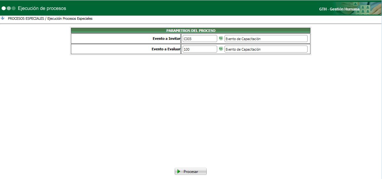Click the GTH - Gestión Humana text
Image resolution: width=382 pixels, height=179 pixels.
tap(339, 9)
